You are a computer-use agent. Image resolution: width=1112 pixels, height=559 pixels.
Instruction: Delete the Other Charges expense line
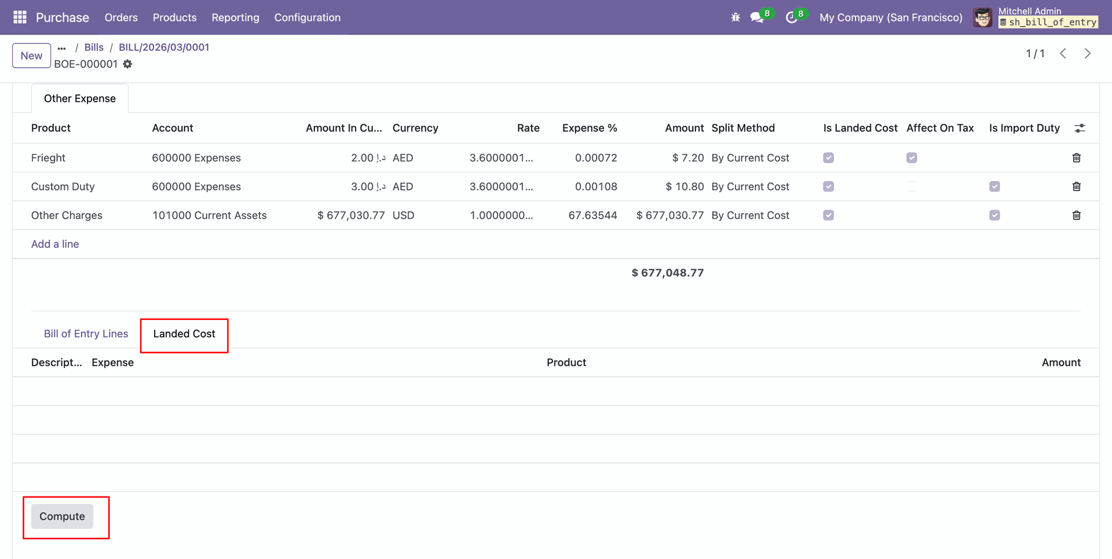coord(1076,215)
